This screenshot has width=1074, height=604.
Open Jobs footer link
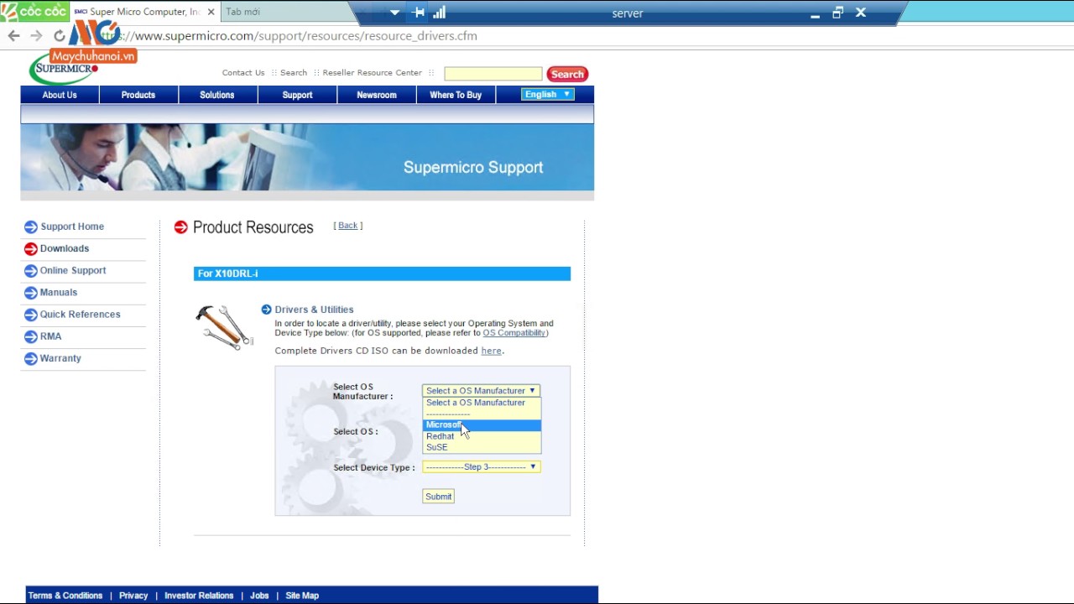pyautogui.click(x=259, y=596)
